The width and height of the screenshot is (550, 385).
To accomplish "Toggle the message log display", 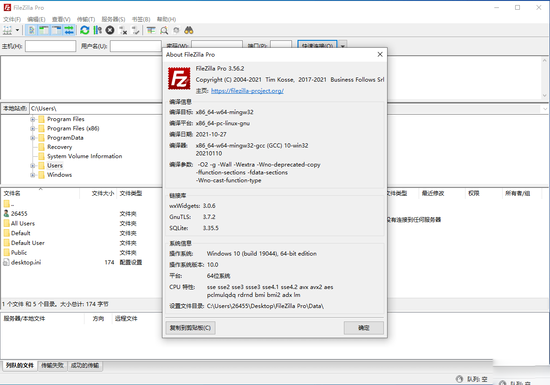I will point(32,31).
